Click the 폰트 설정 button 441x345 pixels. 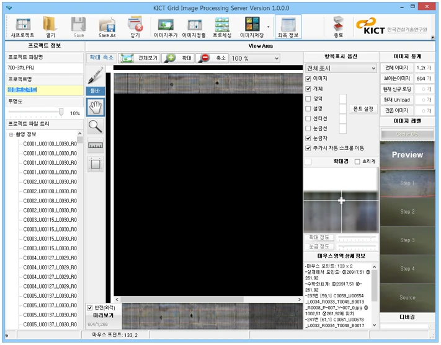[x=363, y=109]
